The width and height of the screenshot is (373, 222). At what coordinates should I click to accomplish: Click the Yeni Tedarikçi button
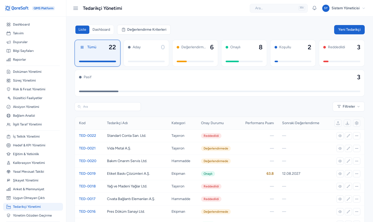[349, 30]
